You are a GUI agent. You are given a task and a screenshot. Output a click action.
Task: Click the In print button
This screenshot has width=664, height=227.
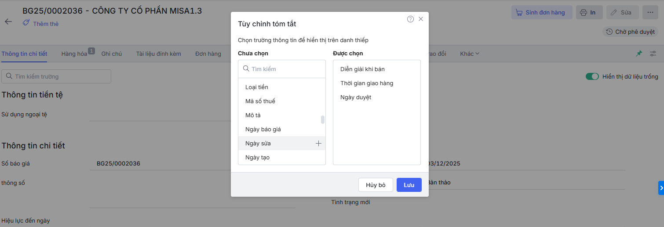[x=589, y=12]
